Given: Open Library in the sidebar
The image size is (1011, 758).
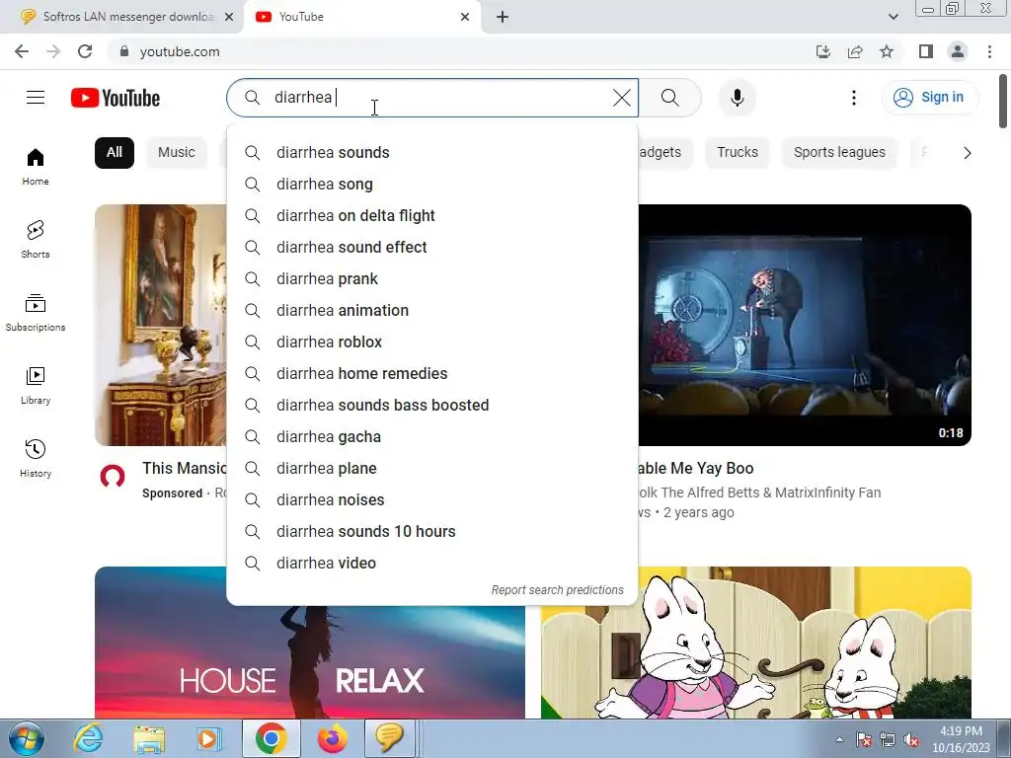Looking at the screenshot, I should (36, 386).
